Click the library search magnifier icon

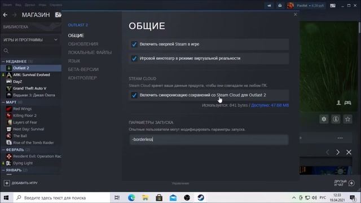coord(6,51)
